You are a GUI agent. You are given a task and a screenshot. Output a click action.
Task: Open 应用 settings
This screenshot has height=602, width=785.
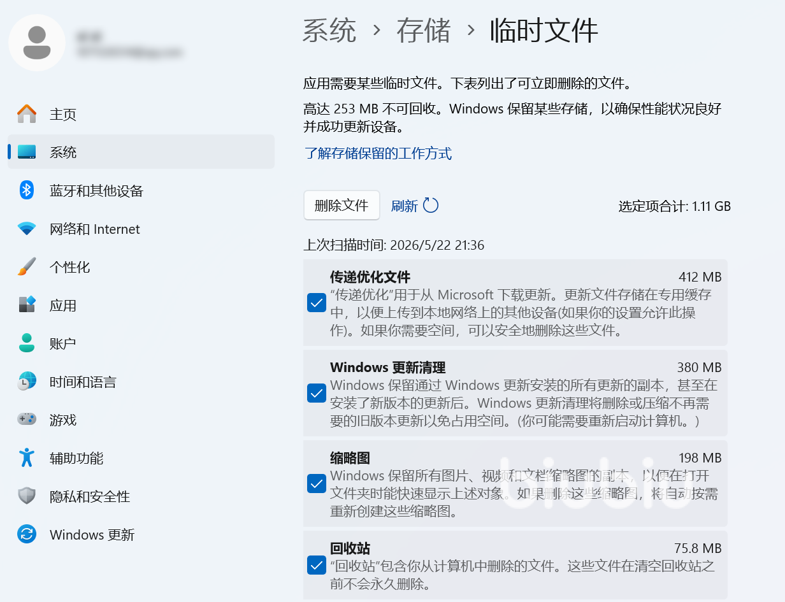pos(141,305)
